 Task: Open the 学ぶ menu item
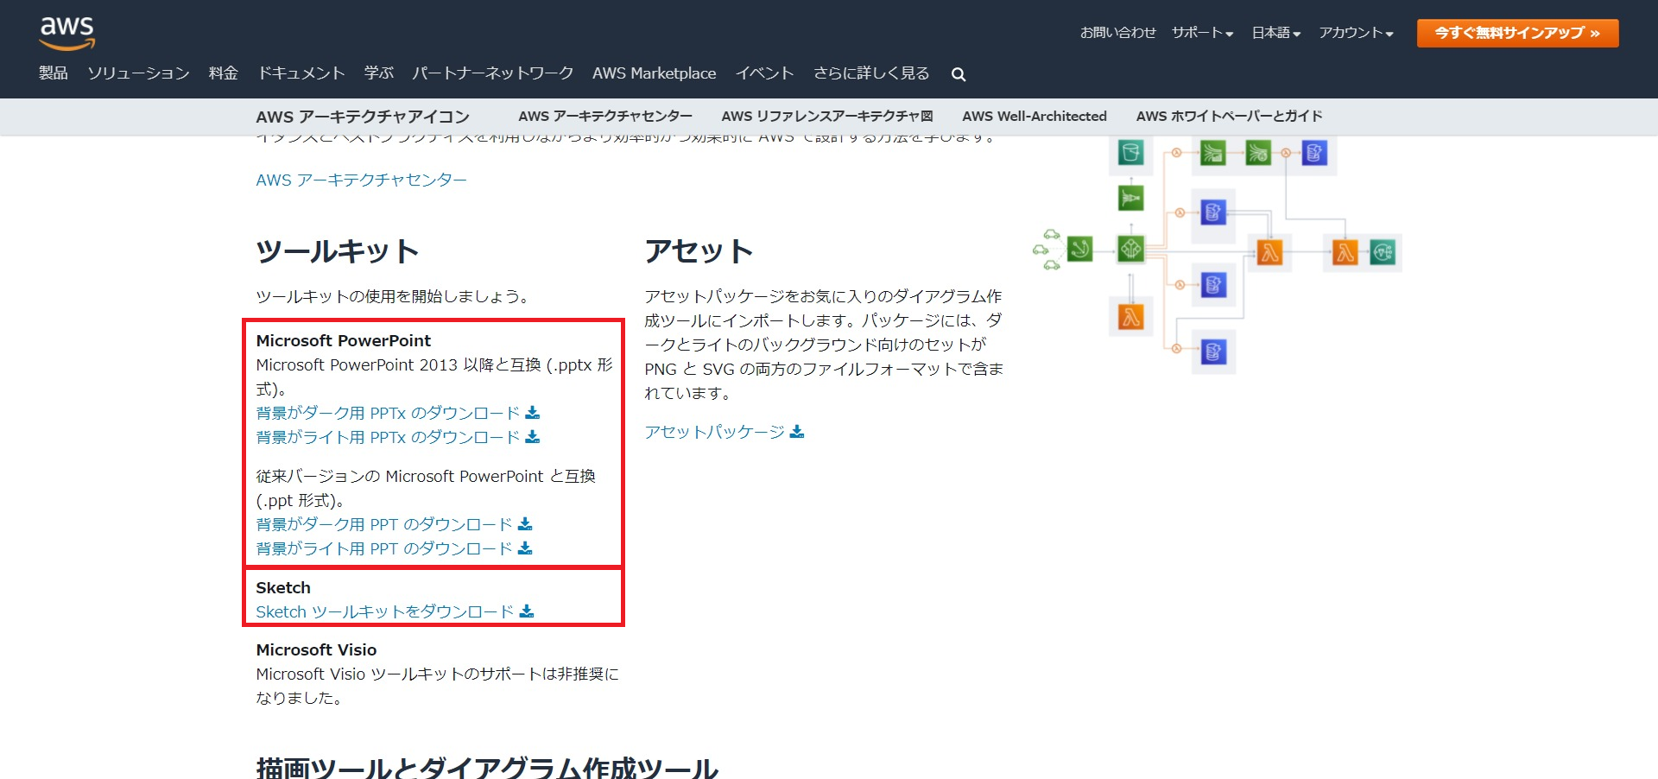379,73
